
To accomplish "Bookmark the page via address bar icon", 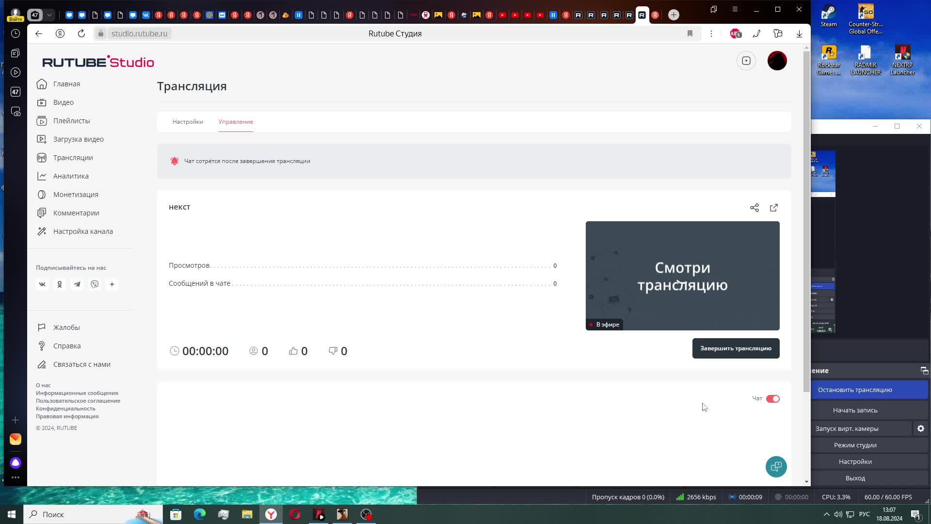I will pos(690,33).
